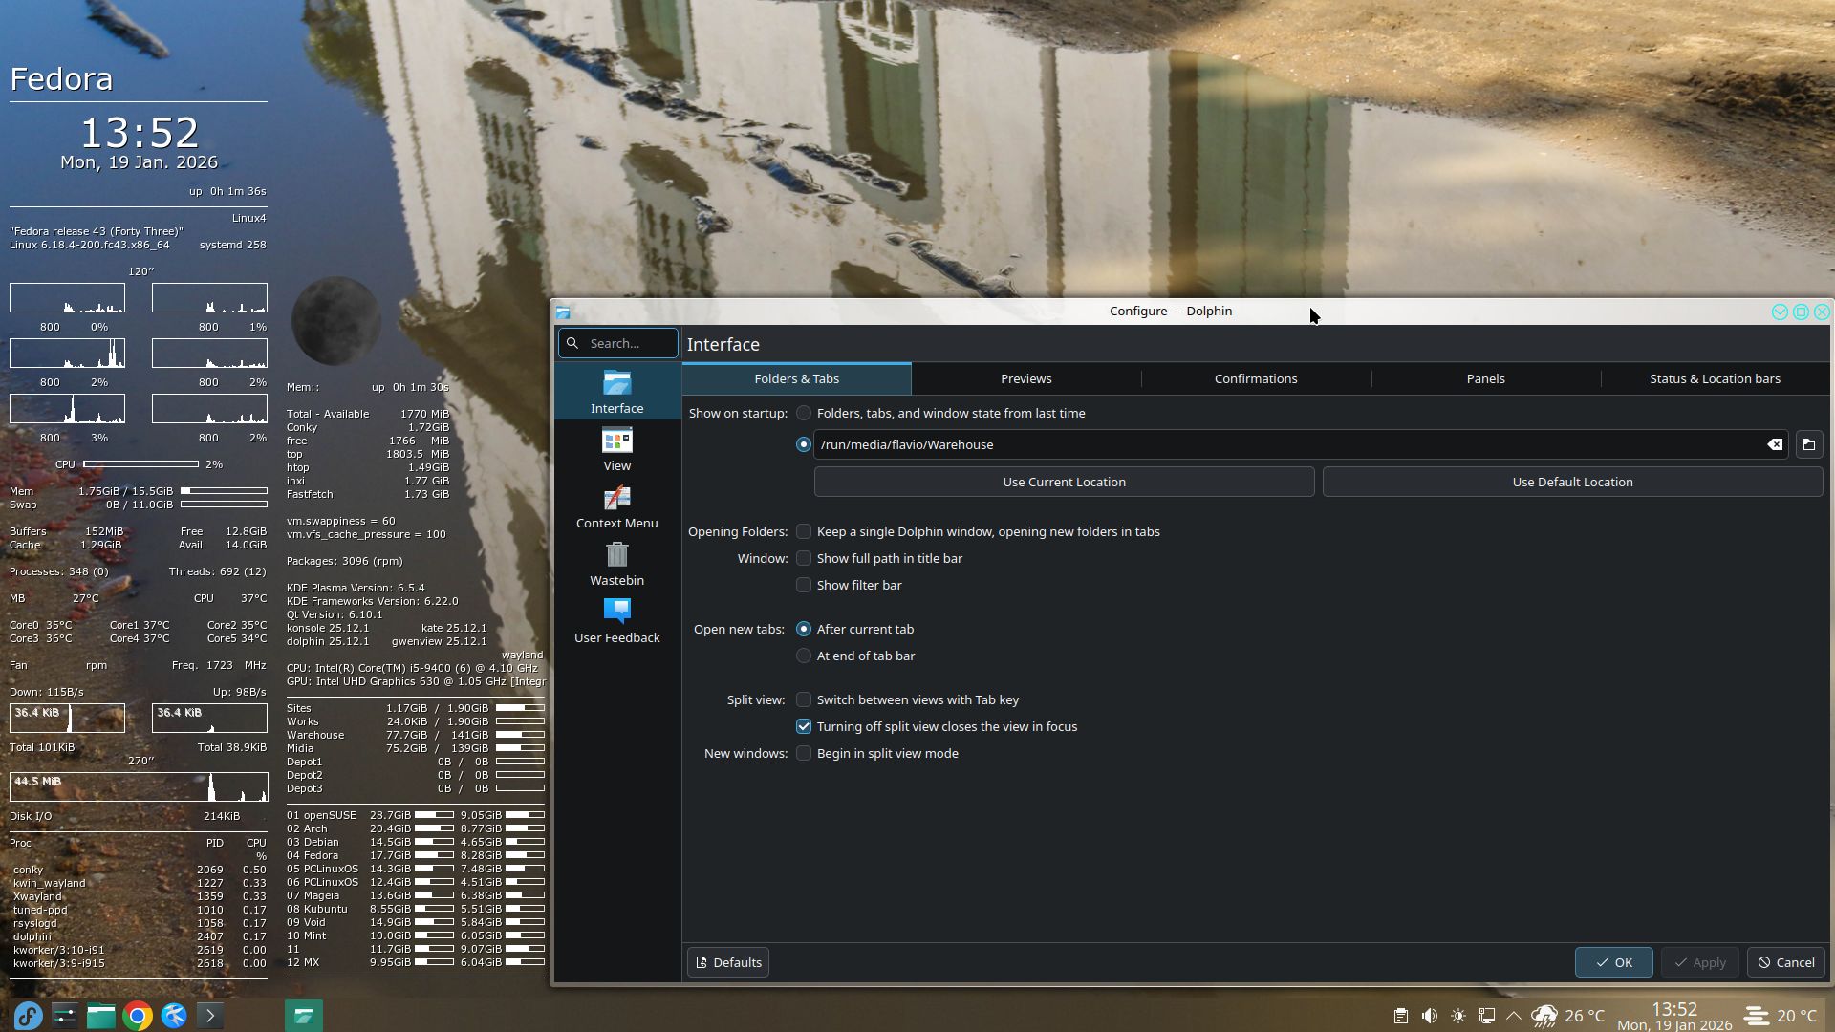
Task: Expand hidden system tray icons arrow
Action: click(x=1514, y=1016)
